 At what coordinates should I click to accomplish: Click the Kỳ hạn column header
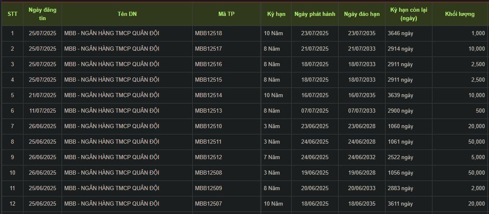click(276, 14)
